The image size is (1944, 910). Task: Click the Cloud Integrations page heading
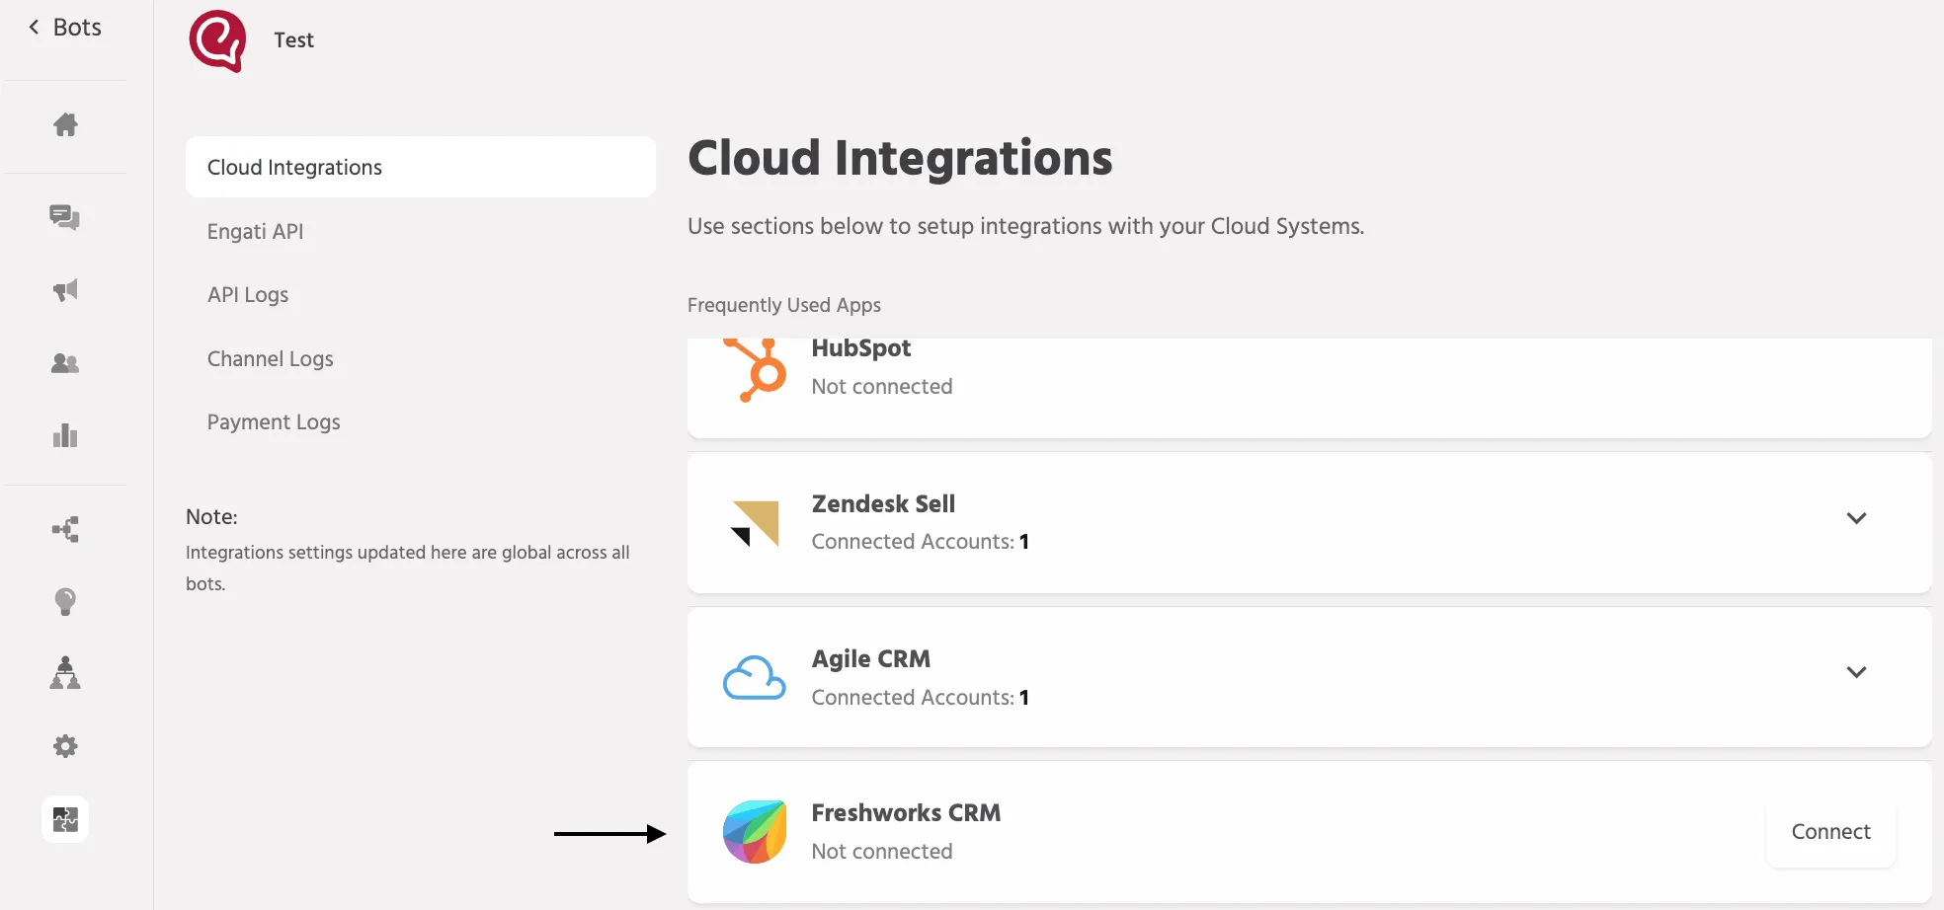click(900, 159)
